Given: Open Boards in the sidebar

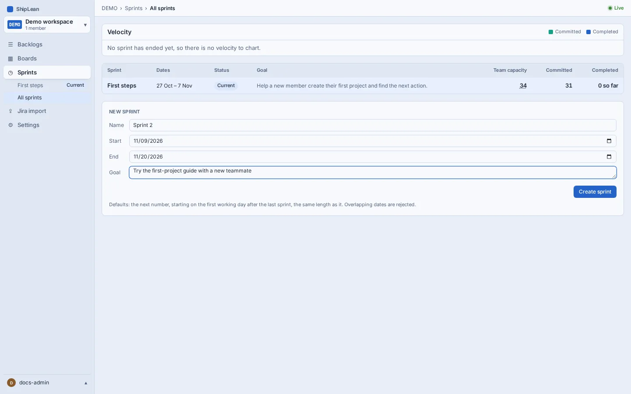Looking at the screenshot, I should coord(47,59).
